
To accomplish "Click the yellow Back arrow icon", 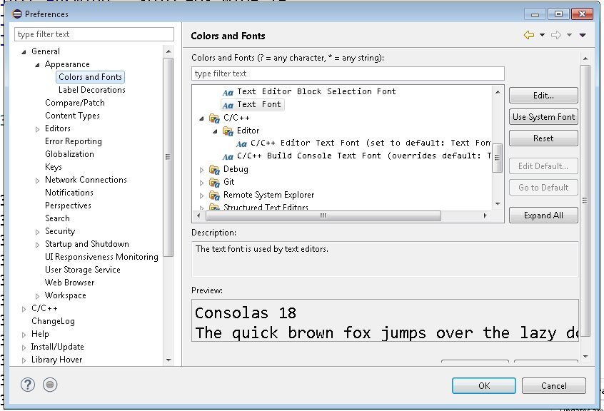I will pyautogui.click(x=529, y=35).
